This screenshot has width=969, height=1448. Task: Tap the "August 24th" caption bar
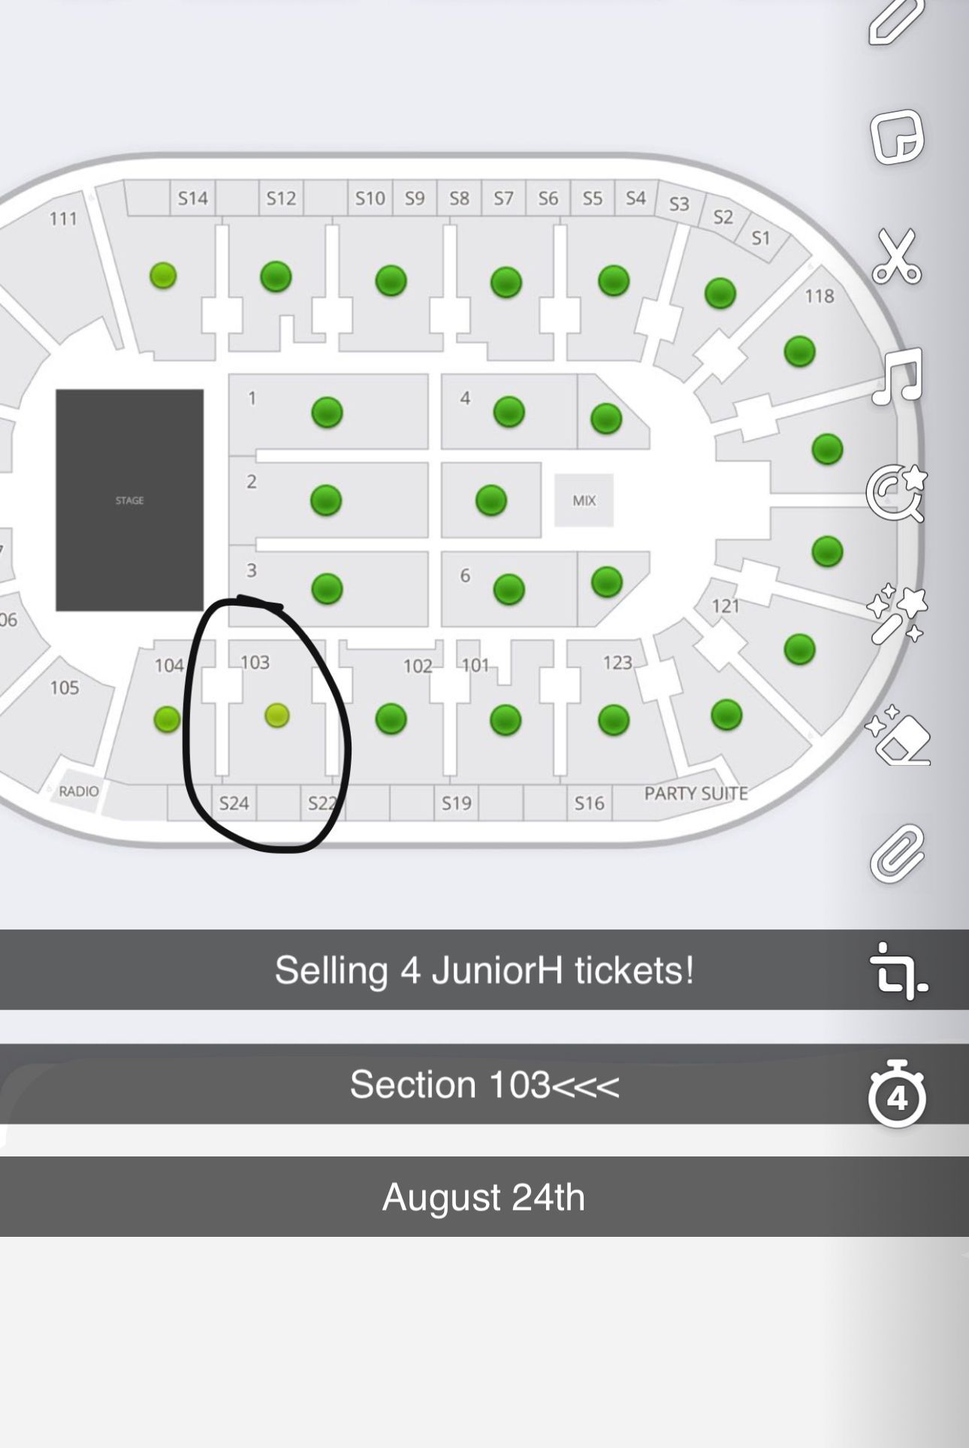[484, 1197]
